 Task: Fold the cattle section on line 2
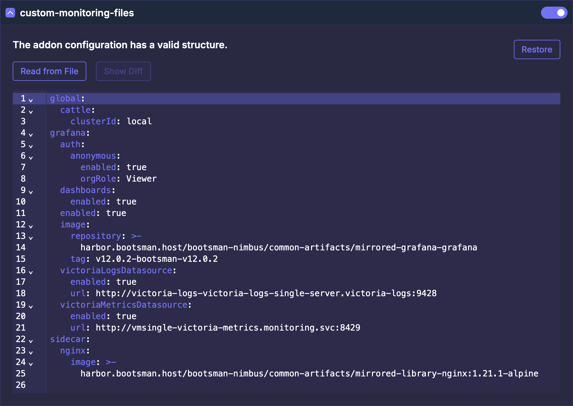[31, 111]
